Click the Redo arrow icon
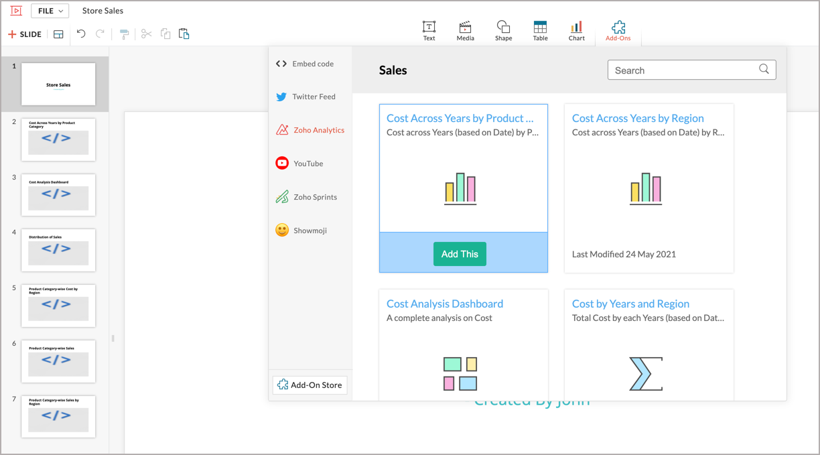This screenshot has height=455, width=820. (x=100, y=34)
